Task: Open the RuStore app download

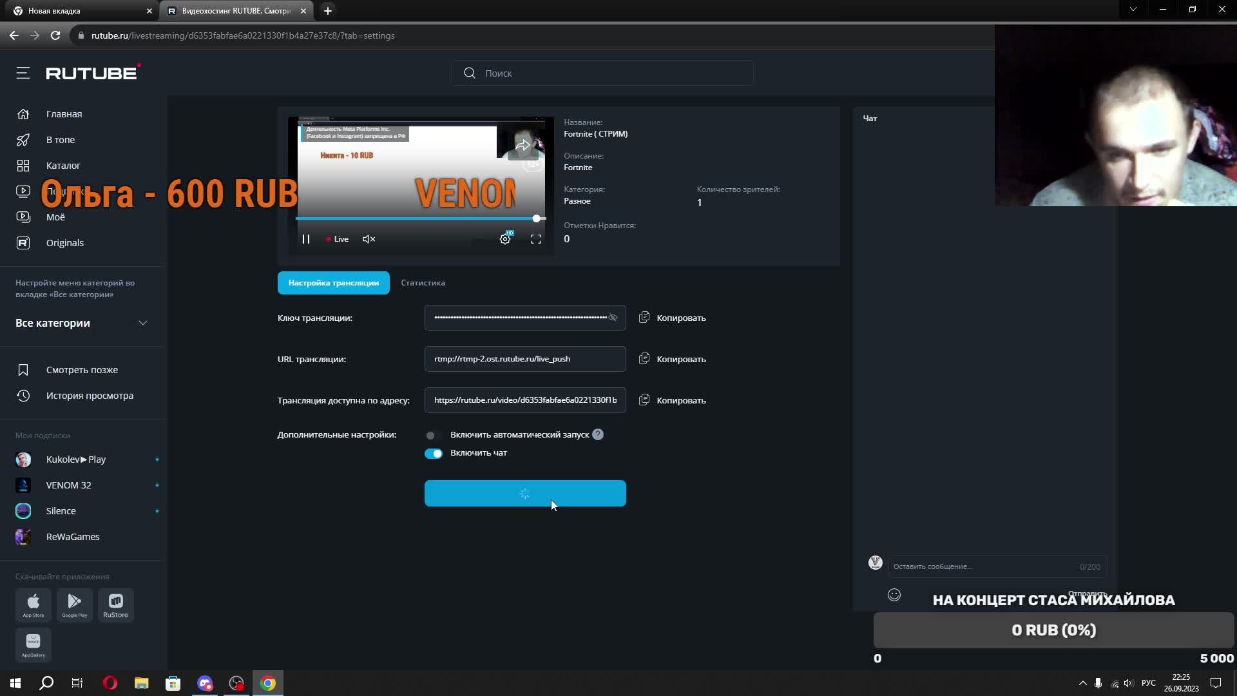Action: tap(116, 605)
